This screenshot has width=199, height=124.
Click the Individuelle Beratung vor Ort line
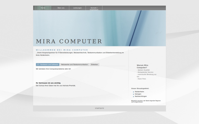pyautogui.click(x=147, y=75)
